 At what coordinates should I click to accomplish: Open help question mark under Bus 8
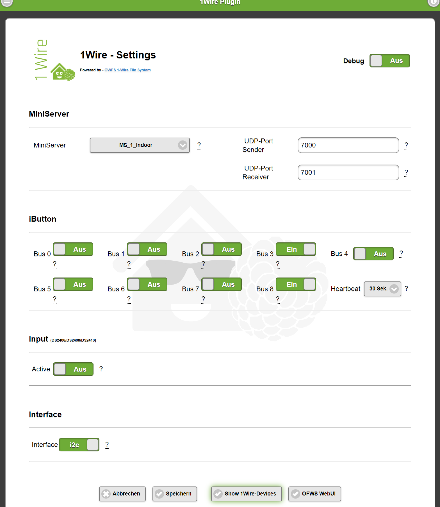pos(278,299)
